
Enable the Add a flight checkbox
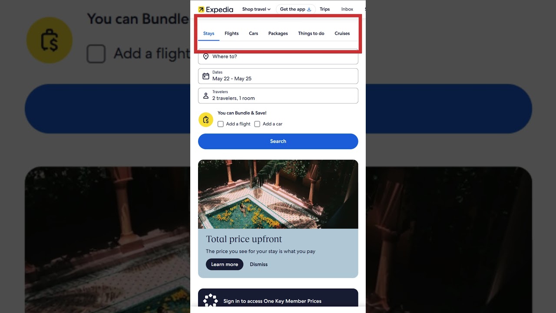click(221, 124)
